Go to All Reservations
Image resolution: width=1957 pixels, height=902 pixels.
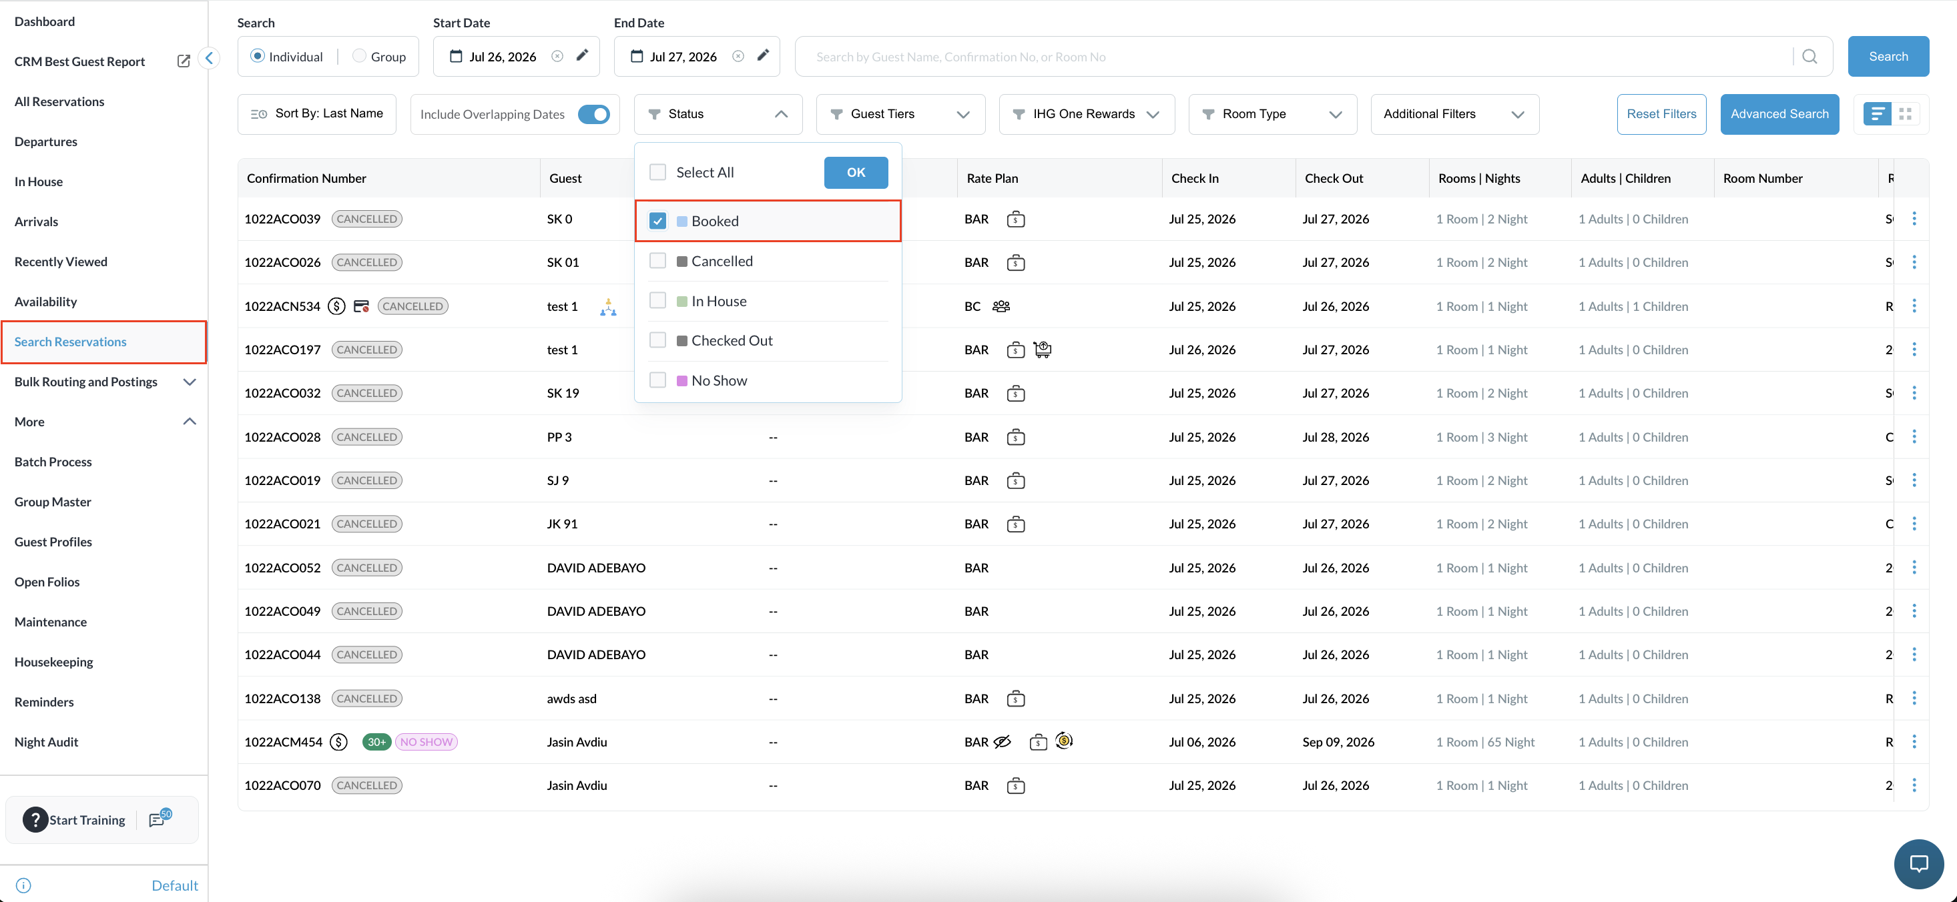click(59, 101)
